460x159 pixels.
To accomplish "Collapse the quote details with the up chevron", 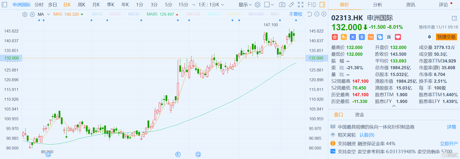I will [x=394, y=106].
